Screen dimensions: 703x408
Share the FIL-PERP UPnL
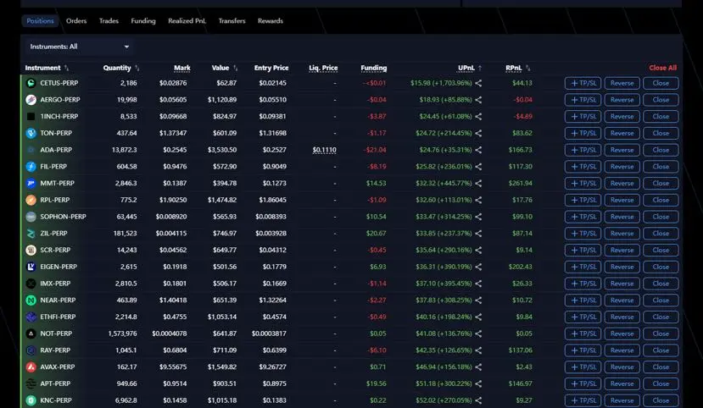478,167
